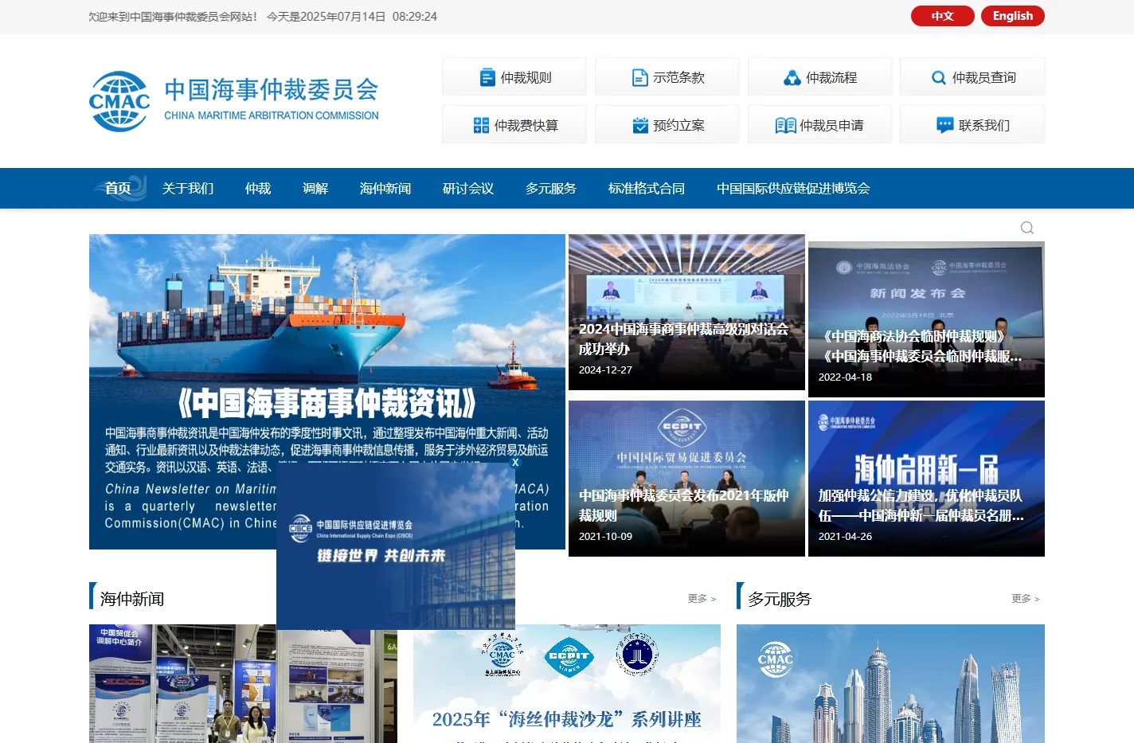The width and height of the screenshot is (1134, 743).
Task: Open 海仲新闻 navigation menu
Action: click(385, 188)
